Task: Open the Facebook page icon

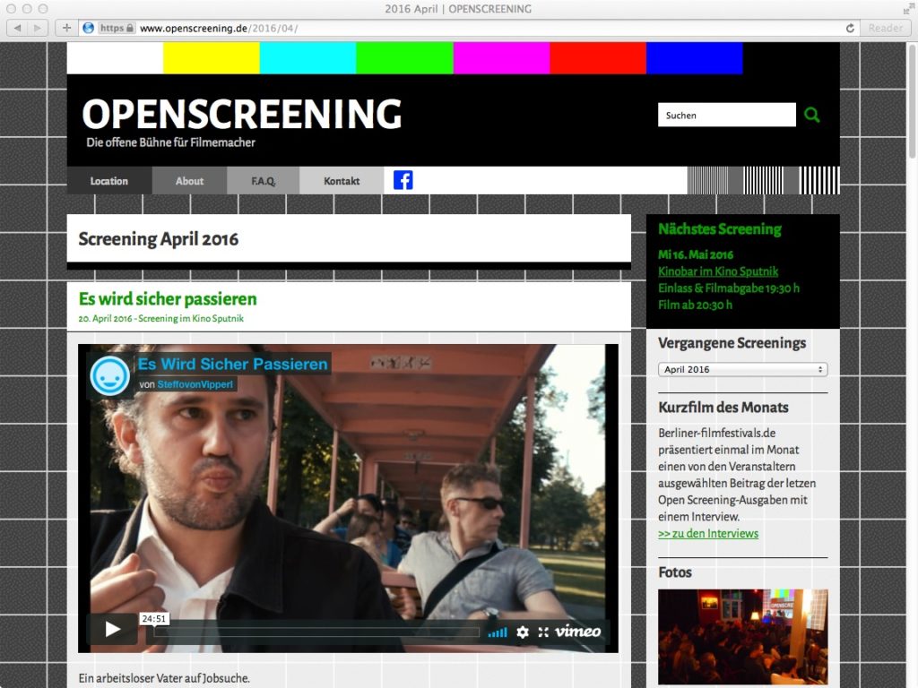Action: (403, 180)
